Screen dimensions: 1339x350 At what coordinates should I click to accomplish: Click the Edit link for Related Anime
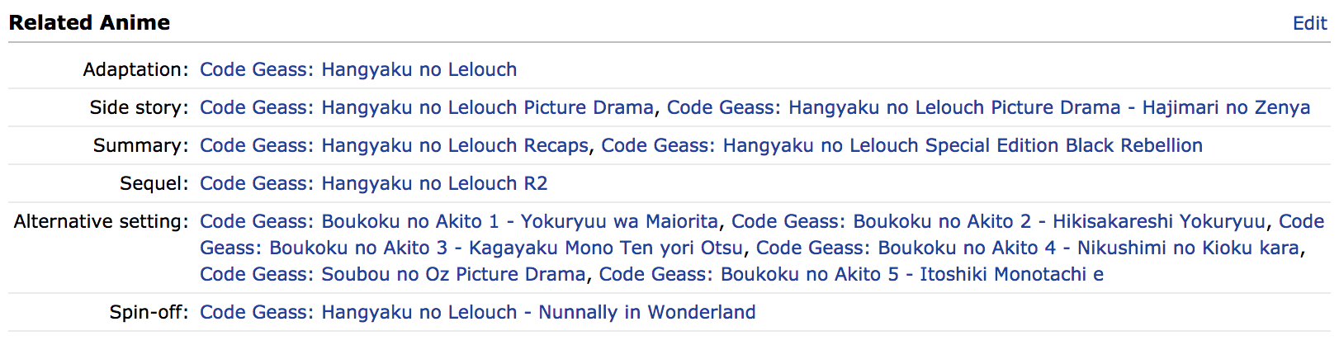pyautogui.click(x=1309, y=23)
